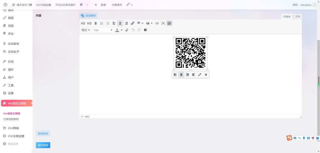
Task: Remove the image with the X icon
Action: point(206,75)
